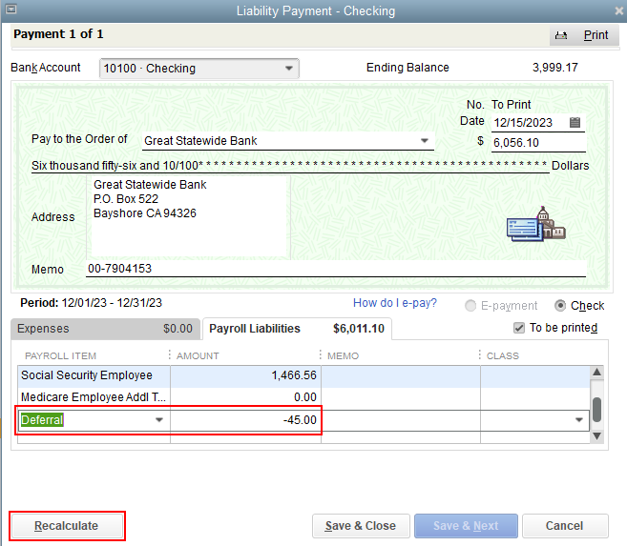The image size is (627, 546).
Task: Open the date calendar picker icon
Action: coord(575,123)
